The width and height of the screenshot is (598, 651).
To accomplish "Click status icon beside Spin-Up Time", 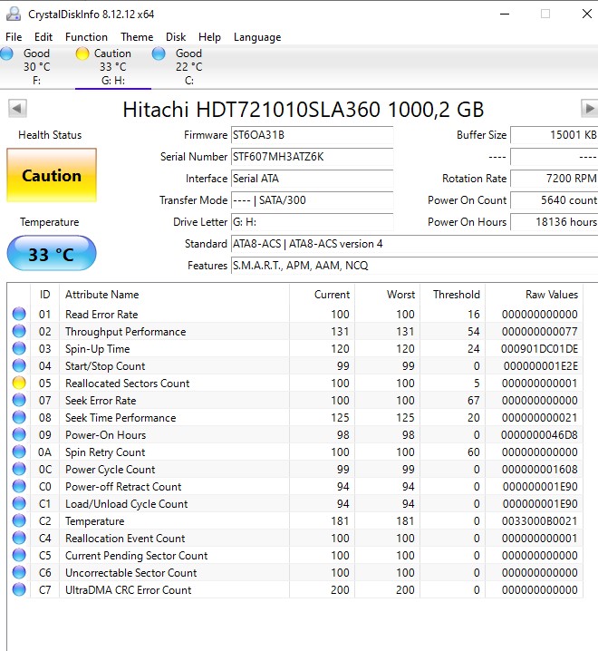I will pyautogui.click(x=19, y=349).
